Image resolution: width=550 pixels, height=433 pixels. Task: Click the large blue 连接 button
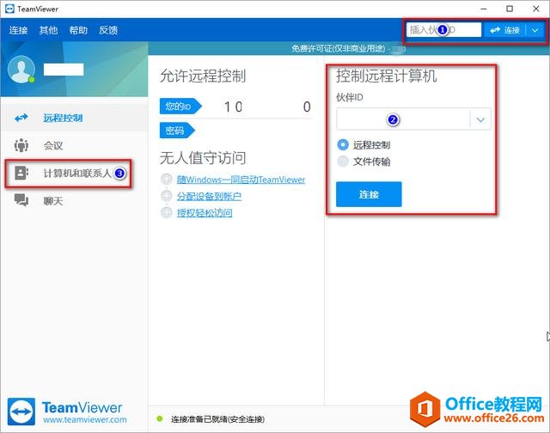pos(369,194)
